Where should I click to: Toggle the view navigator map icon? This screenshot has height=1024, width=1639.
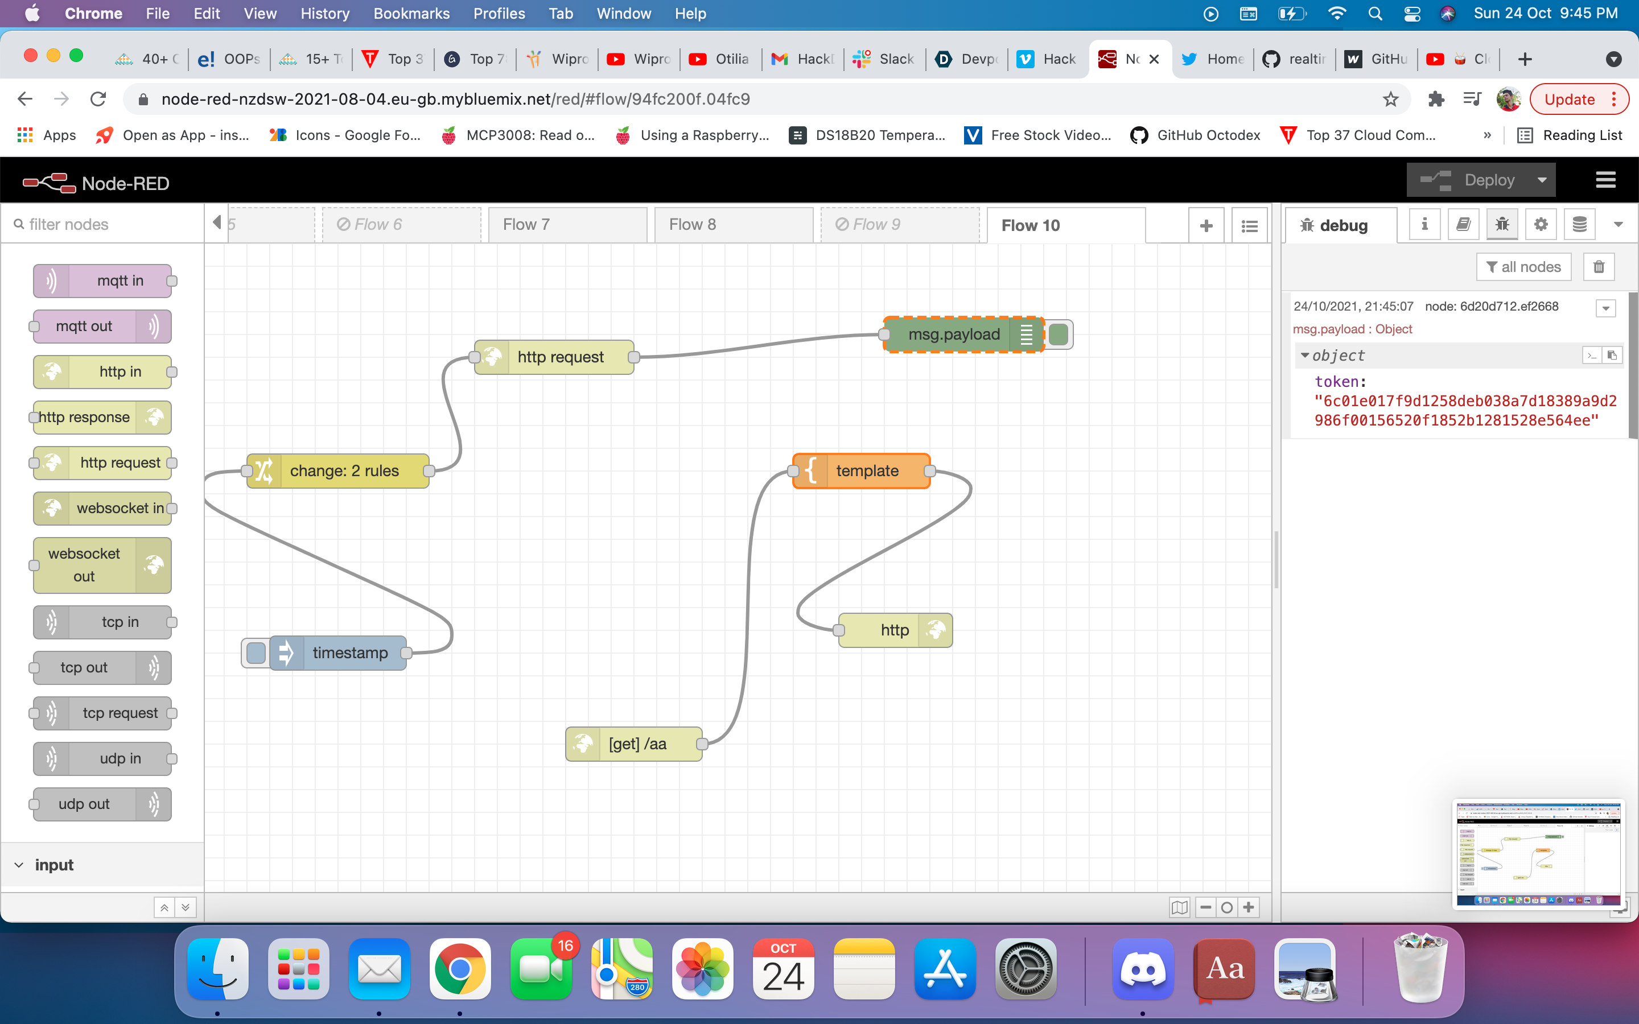1179,907
